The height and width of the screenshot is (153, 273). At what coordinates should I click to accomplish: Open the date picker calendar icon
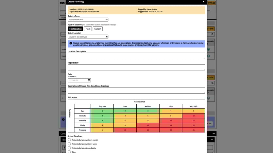point(89,80)
